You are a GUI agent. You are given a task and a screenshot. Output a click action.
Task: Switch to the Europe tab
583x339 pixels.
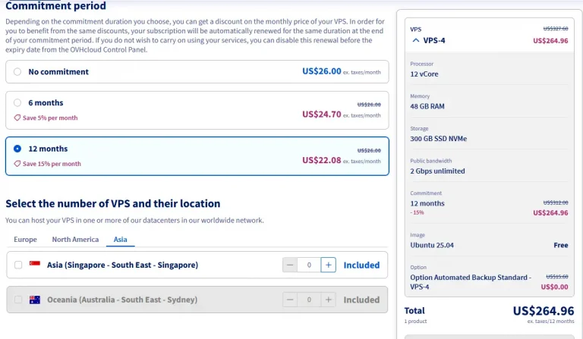tap(25, 240)
